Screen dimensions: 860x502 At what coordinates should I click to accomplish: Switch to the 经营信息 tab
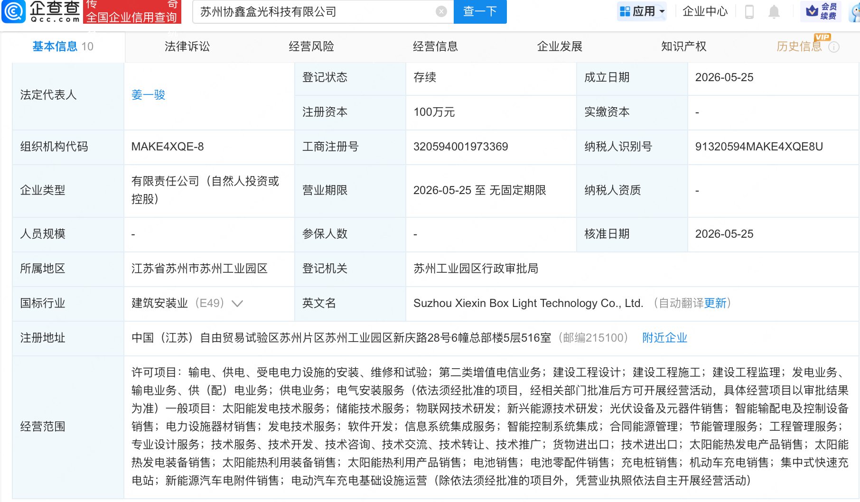pyautogui.click(x=435, y=46)
